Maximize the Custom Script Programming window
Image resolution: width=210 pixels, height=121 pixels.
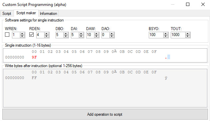[188, 4]
